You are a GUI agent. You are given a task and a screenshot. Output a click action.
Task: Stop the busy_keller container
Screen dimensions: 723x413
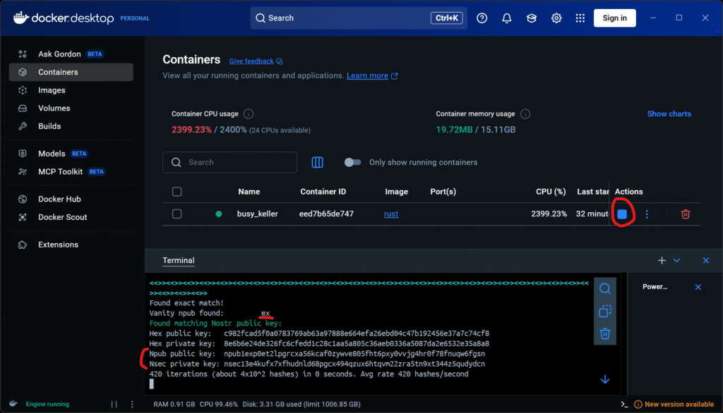pyautogui.click(x=622, y=214)
